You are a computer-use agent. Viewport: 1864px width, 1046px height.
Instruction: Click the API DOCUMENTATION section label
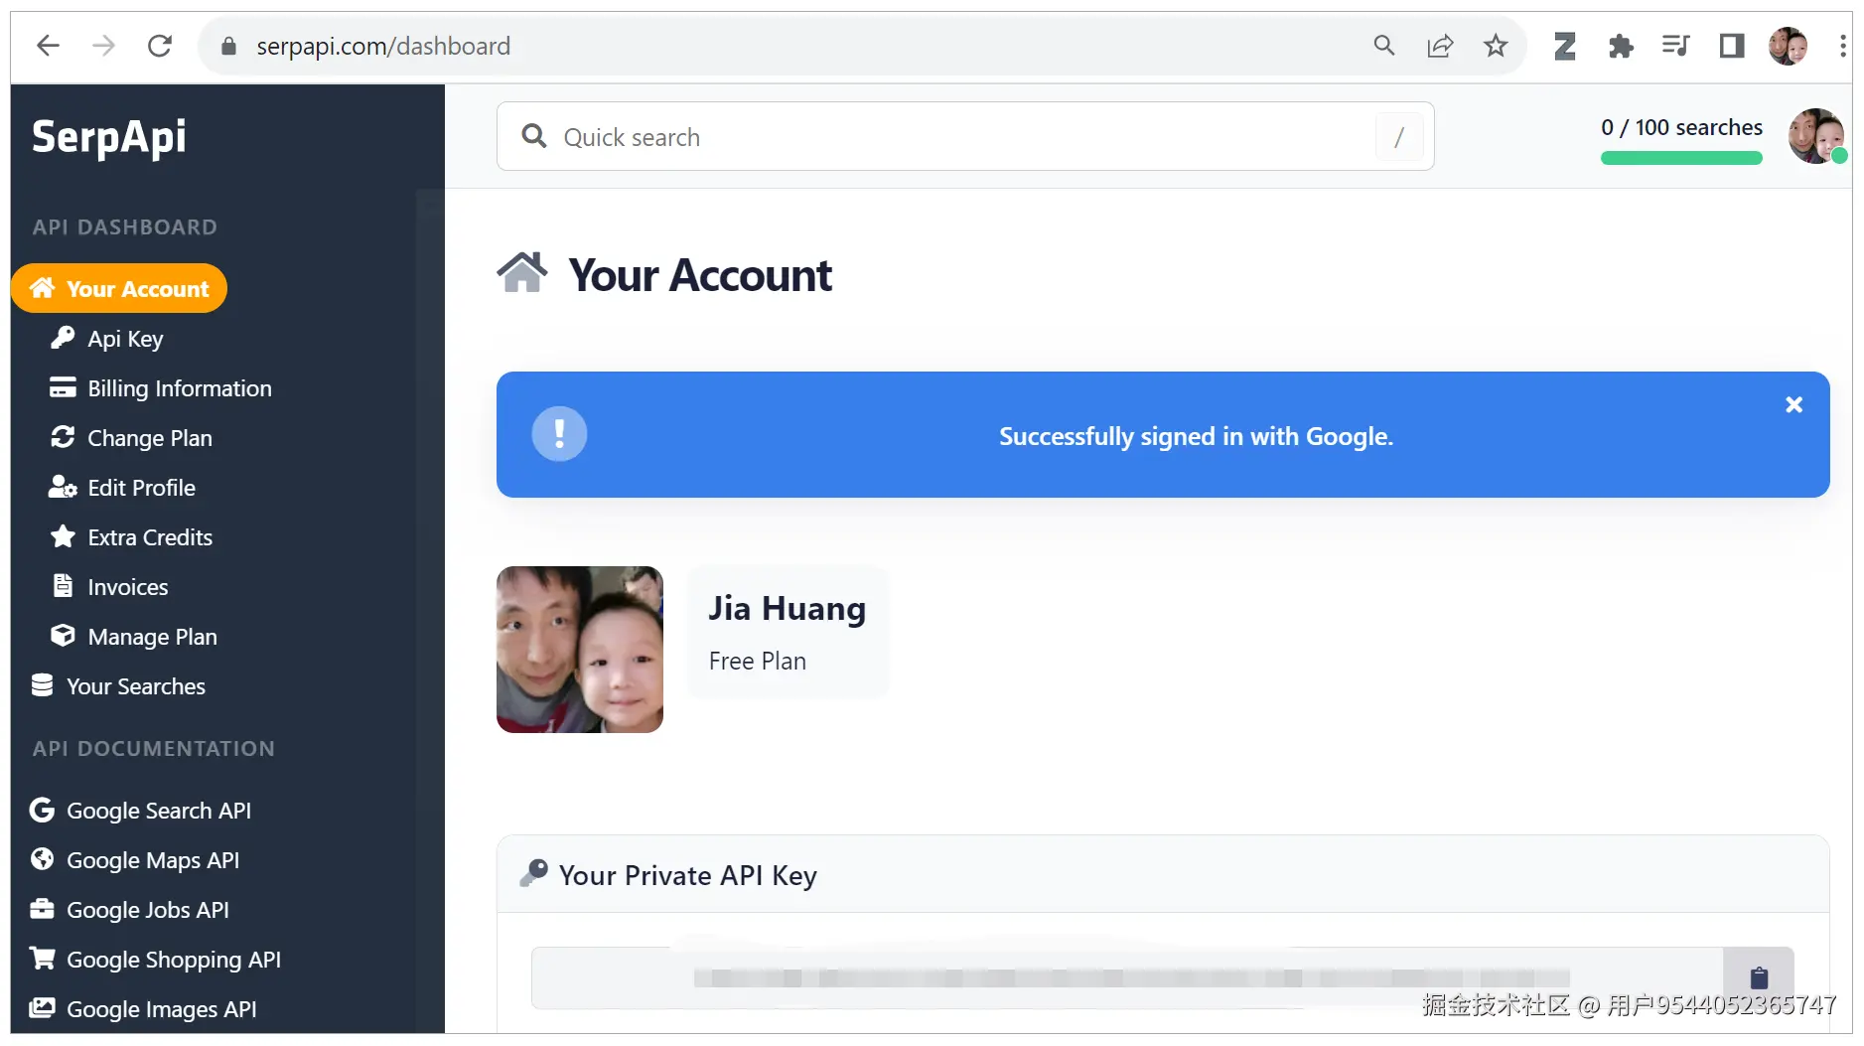pyautogui.click(x=153, y=749)
